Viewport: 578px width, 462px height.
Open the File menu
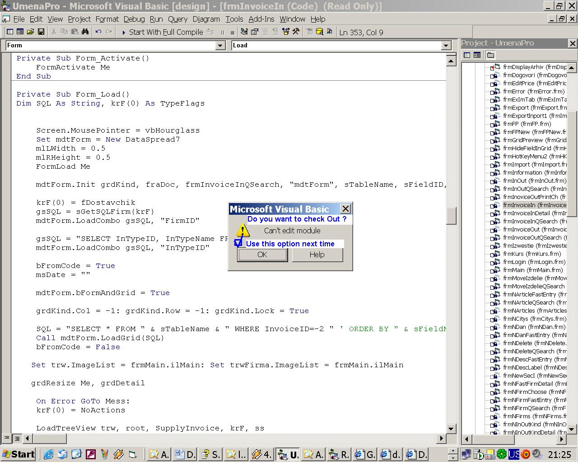pyautogui.click(x=19, y=19)
